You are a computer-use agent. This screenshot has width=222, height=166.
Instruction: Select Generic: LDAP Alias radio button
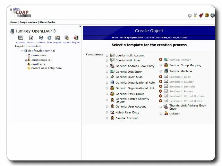[x=107, y=77]
